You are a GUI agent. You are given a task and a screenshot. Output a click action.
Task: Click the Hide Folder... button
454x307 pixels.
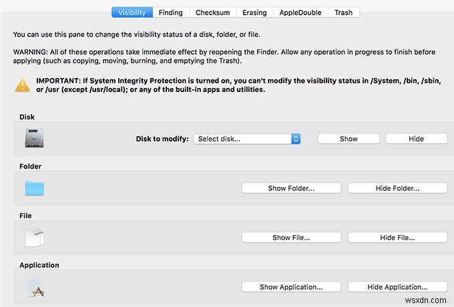pyautogui.click(x=397, y=188)
